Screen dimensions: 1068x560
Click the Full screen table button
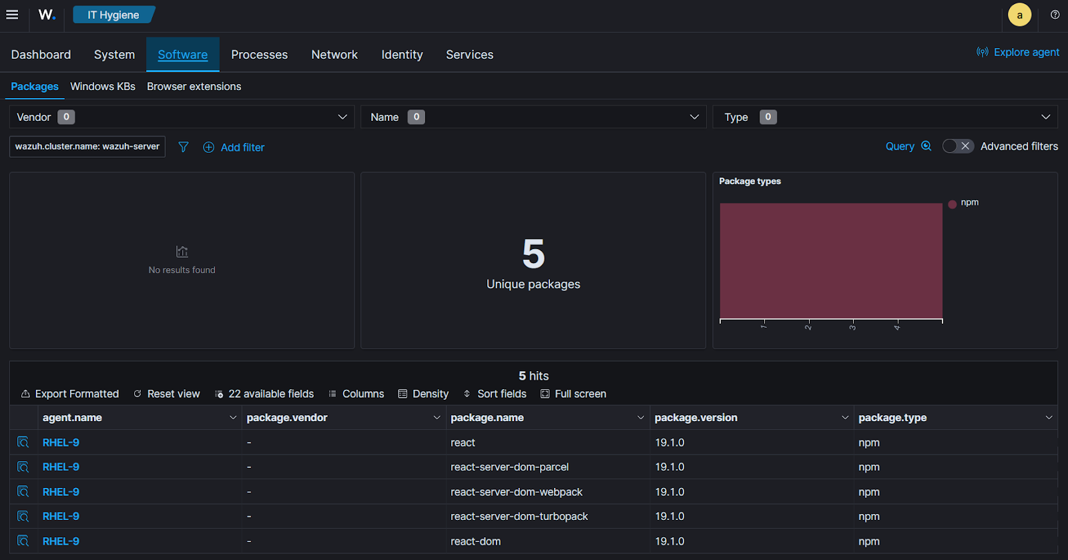click(x=573, y=394)
